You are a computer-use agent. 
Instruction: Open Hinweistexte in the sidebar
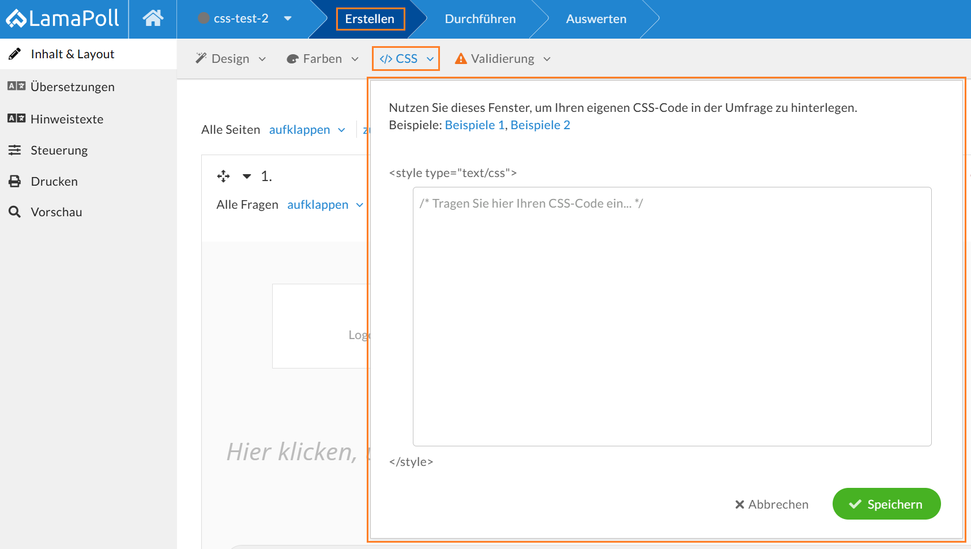(67, 119)
